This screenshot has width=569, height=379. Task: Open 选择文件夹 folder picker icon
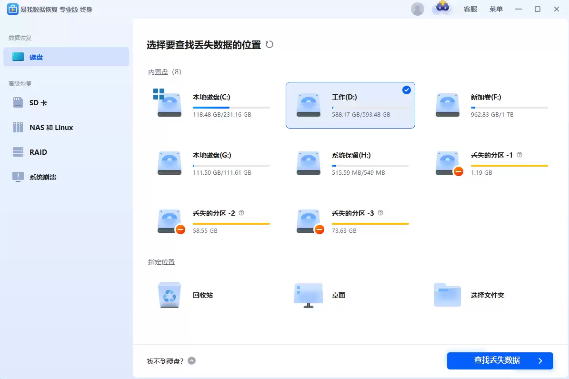(x=447, y=294)
